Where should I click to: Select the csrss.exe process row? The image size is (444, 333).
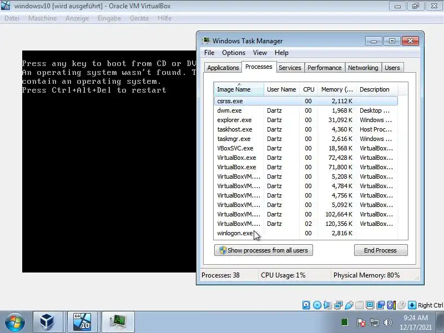[306, 101]
